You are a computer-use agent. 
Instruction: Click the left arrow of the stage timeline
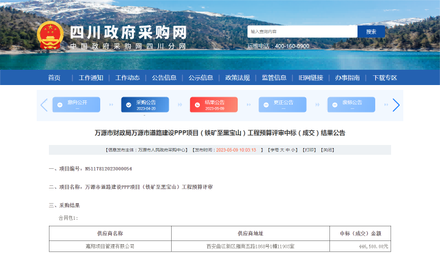44,105
